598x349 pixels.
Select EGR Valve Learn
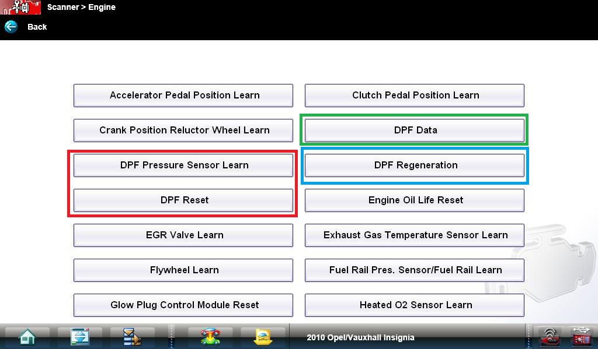click(183, 235)
